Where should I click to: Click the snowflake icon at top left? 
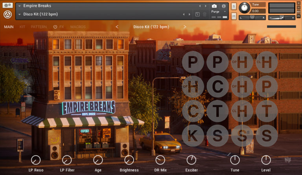7,5
